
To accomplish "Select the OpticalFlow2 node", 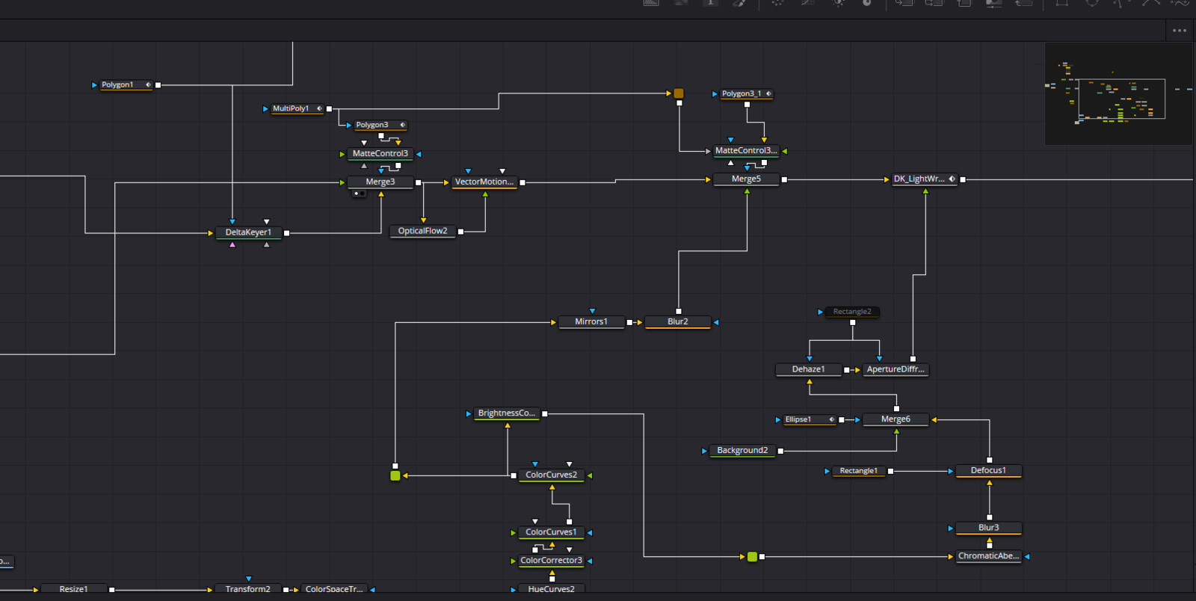I will (x=422, y=231).
